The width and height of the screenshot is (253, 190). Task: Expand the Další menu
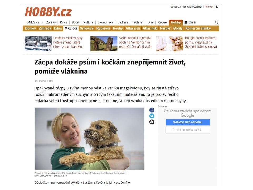190,22
